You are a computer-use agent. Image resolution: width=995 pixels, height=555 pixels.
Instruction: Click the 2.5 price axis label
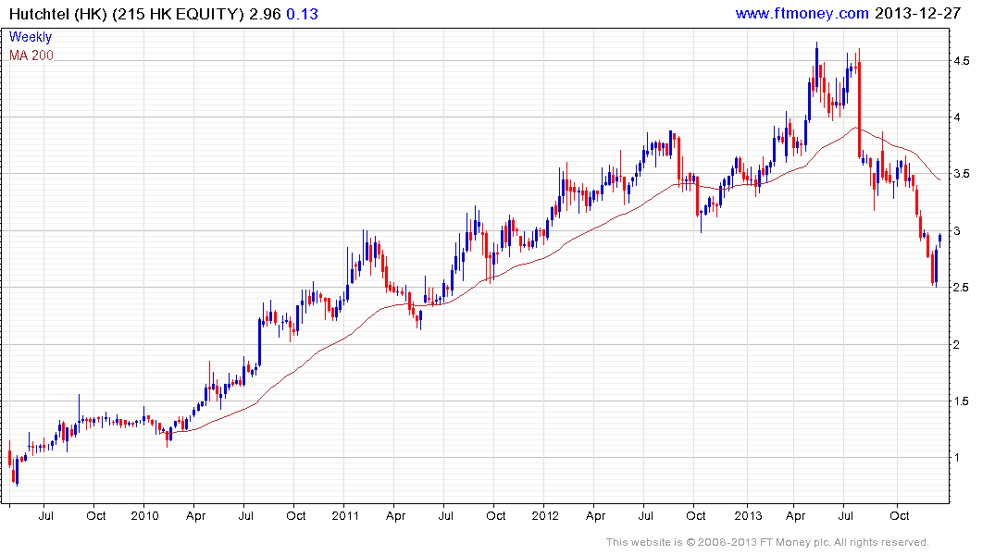pyautogui.click(x=961, y=288)
